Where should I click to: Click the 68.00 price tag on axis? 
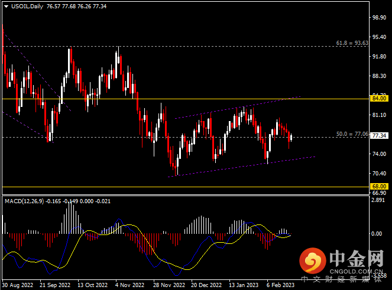(x=378, y=186)
